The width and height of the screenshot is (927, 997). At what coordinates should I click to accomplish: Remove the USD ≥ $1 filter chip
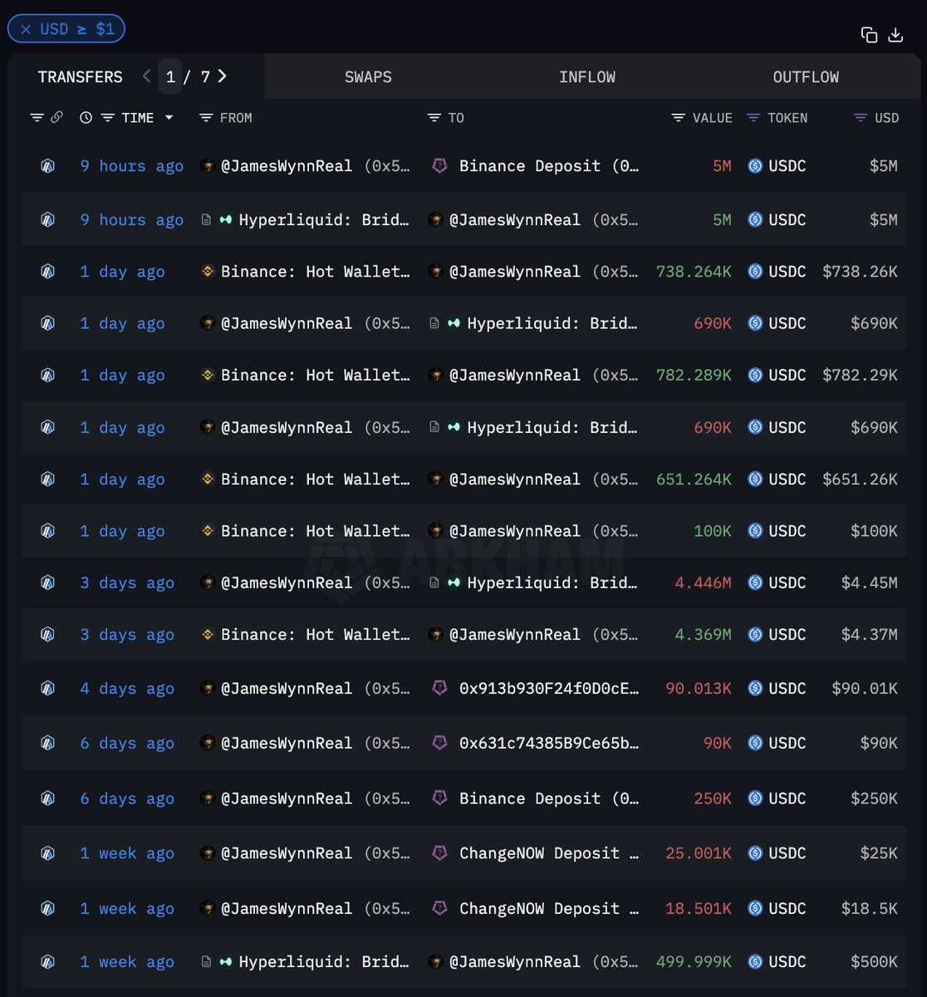(26, 29)
